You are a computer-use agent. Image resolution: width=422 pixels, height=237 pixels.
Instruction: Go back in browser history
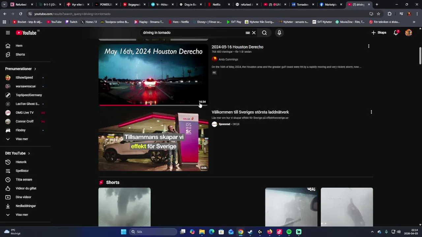click(x=5, y=14)
